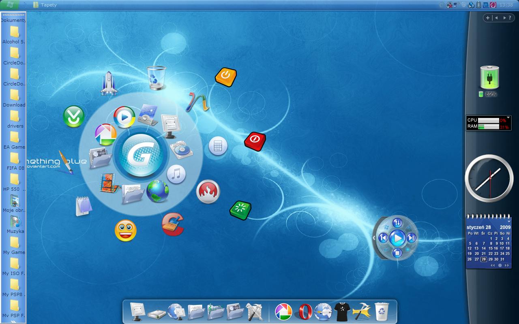Open the paintbrush icon in circle dock
The image size is (519, 324).
coord(65,162)
